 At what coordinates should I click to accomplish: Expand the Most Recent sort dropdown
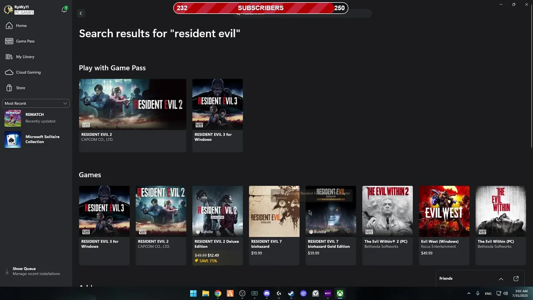[x=36, y=103]
